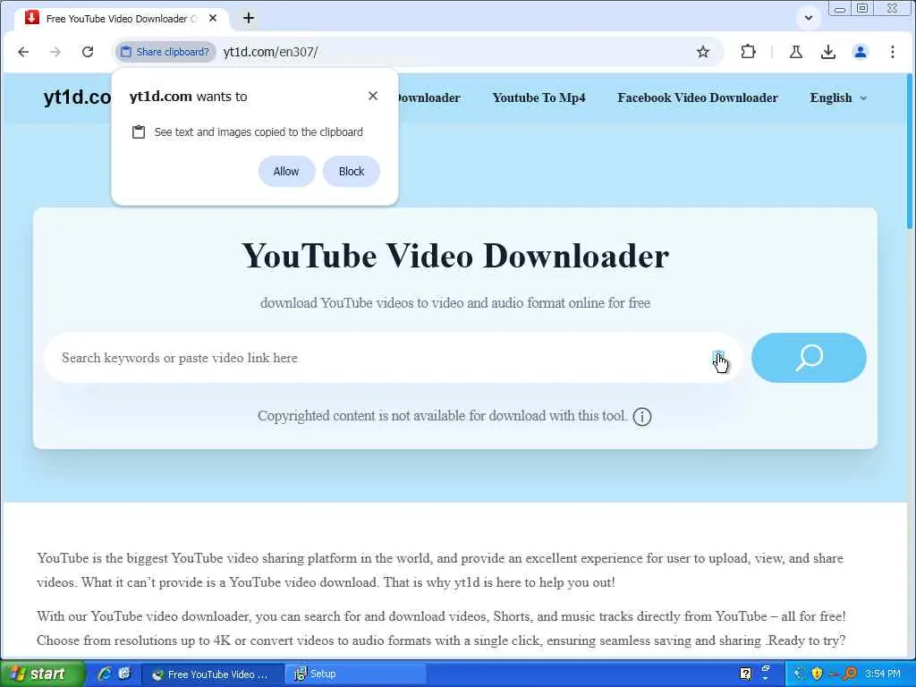Image resolution: width=916 pixels, height=687 pixels.
Task: Click the paste icon inside search field
Action: click(718, 358)
